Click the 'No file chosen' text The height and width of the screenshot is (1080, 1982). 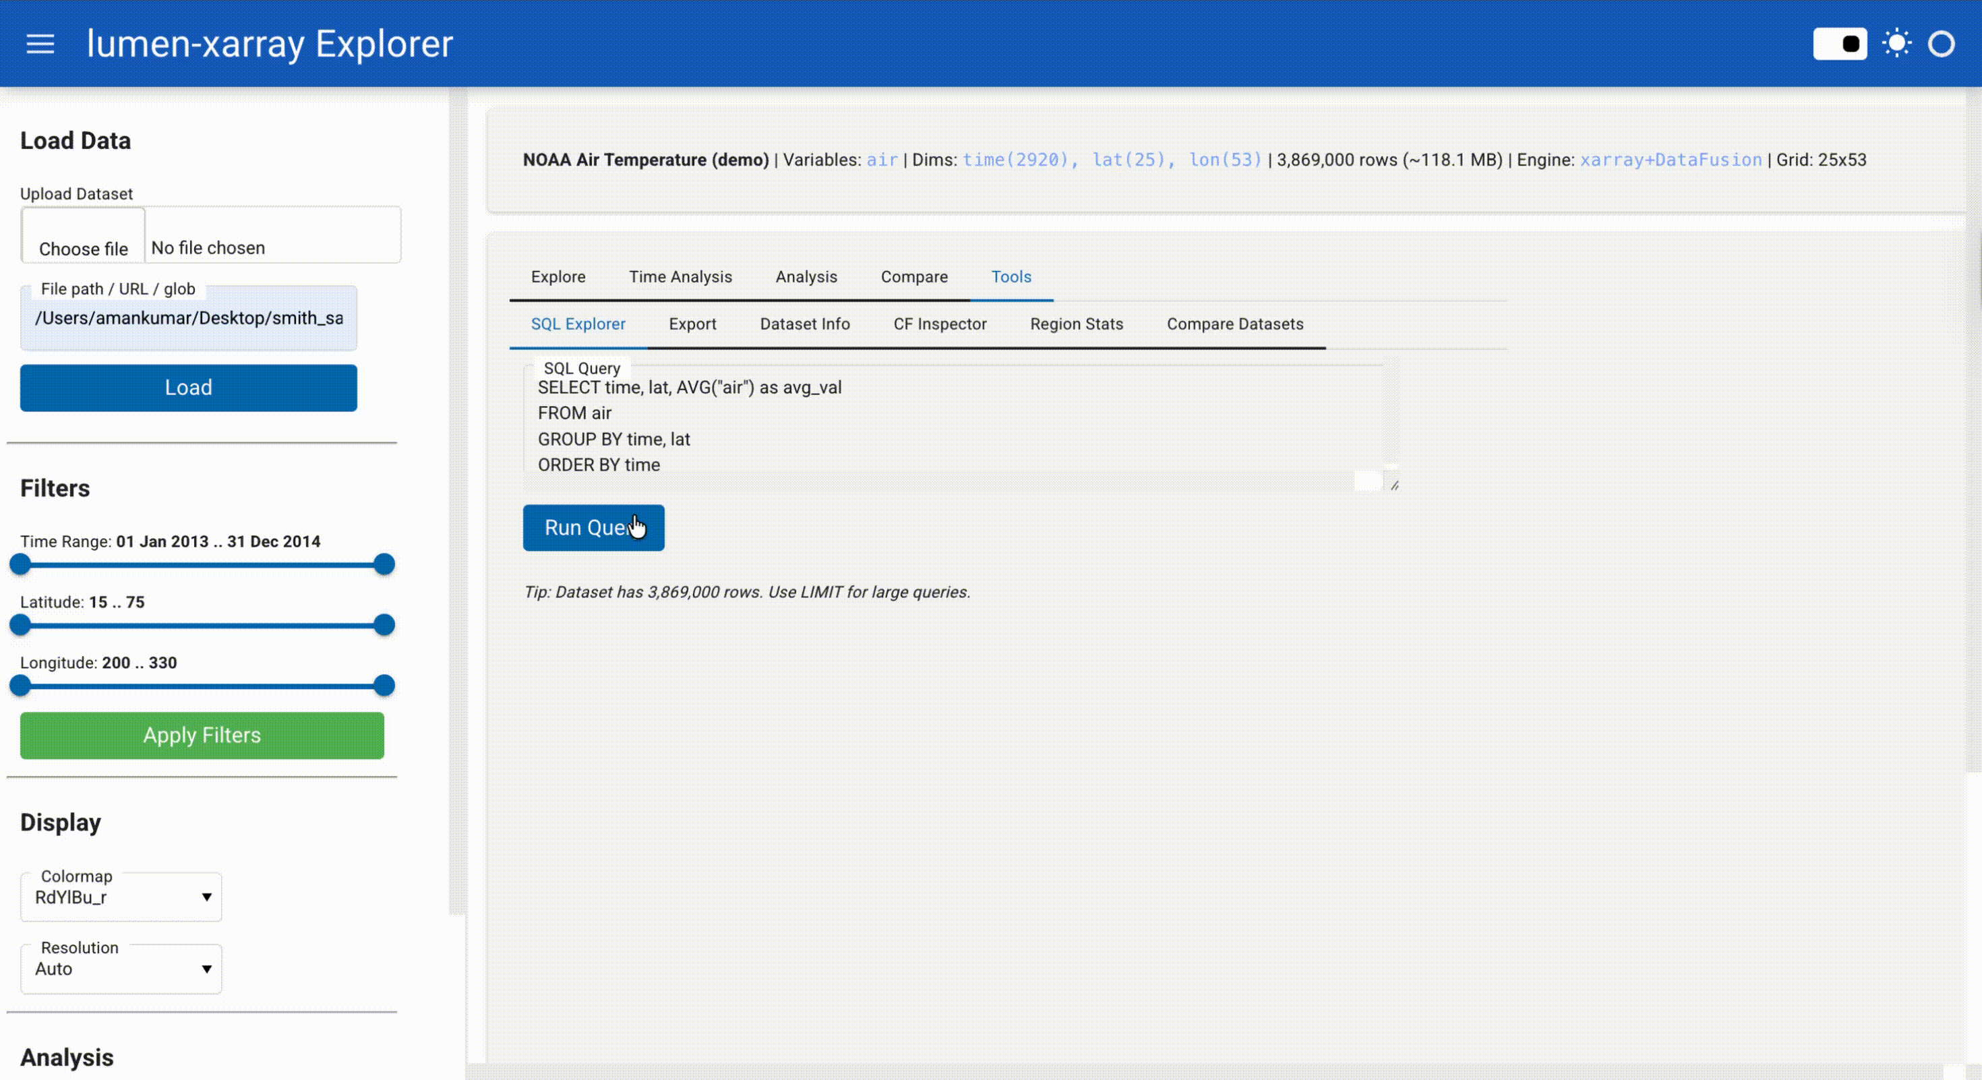click(x=208, y=249)
